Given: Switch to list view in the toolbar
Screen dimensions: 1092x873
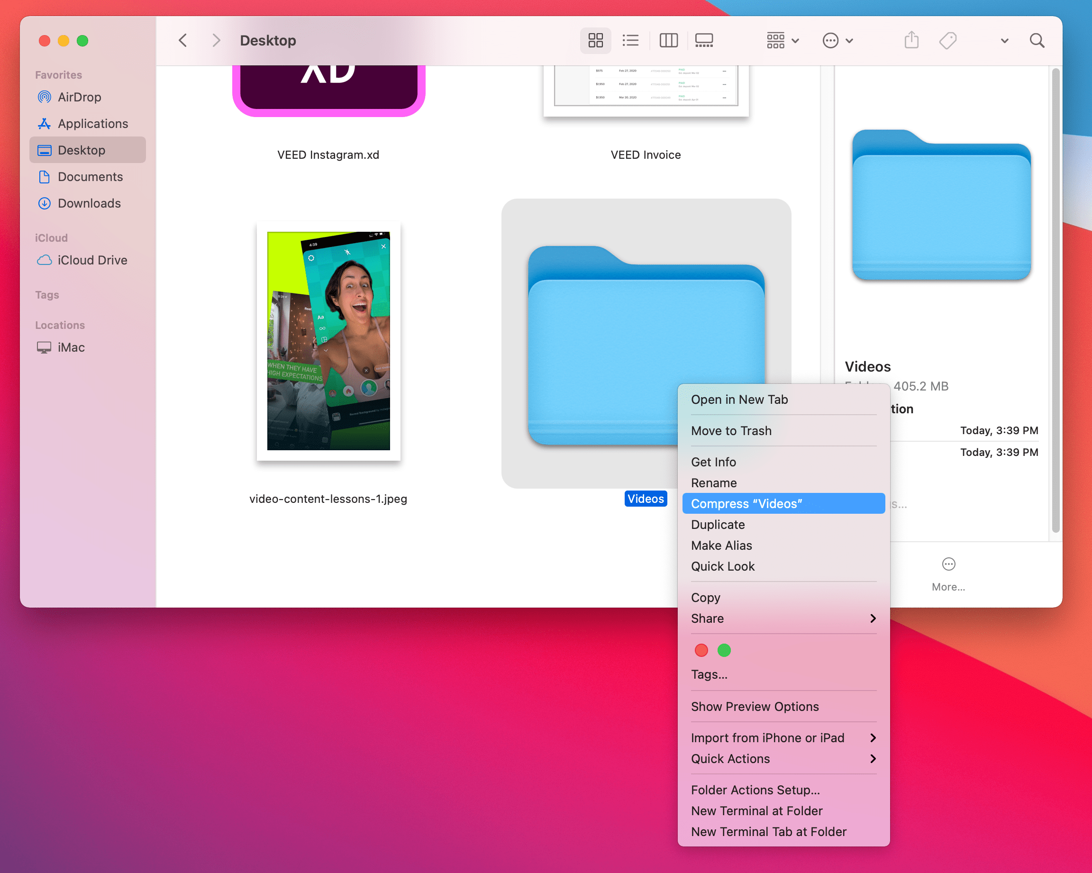Looking at the screenshot, I should coord(630,40).
